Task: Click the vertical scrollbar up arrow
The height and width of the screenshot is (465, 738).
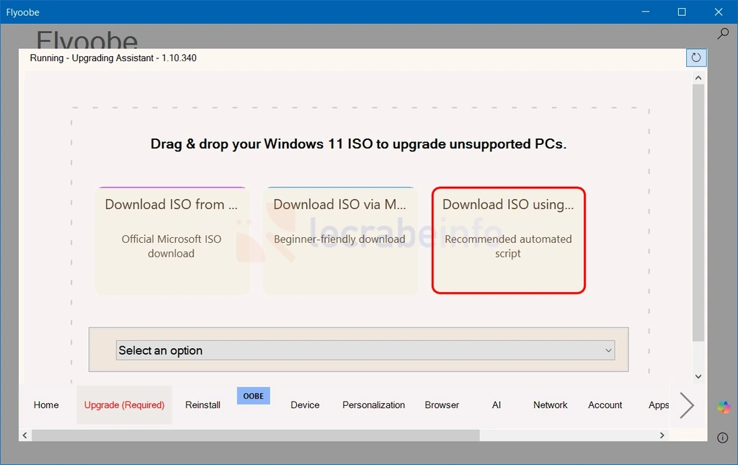Action: [x=698, y=78]
